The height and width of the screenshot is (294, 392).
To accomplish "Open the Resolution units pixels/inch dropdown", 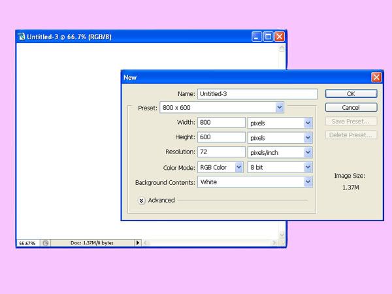I will point(308,152).
